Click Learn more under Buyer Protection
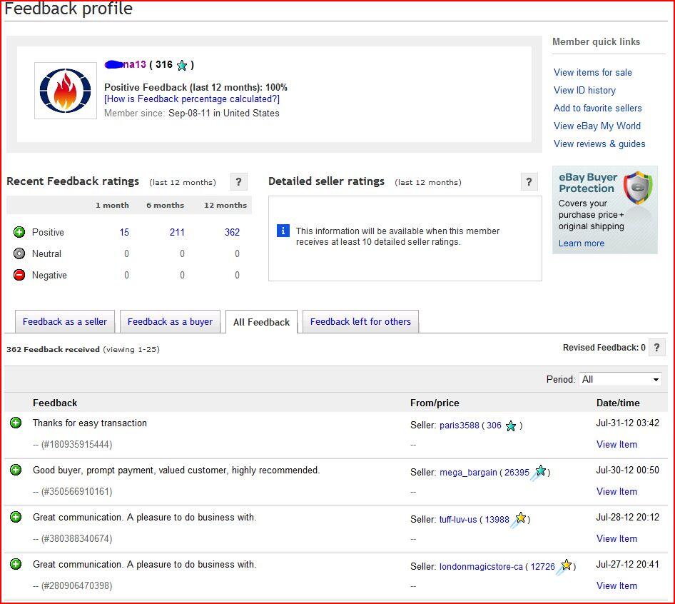The height and width of the screenshot is (604, 675). pyautogui.click(x=581, y=243)
